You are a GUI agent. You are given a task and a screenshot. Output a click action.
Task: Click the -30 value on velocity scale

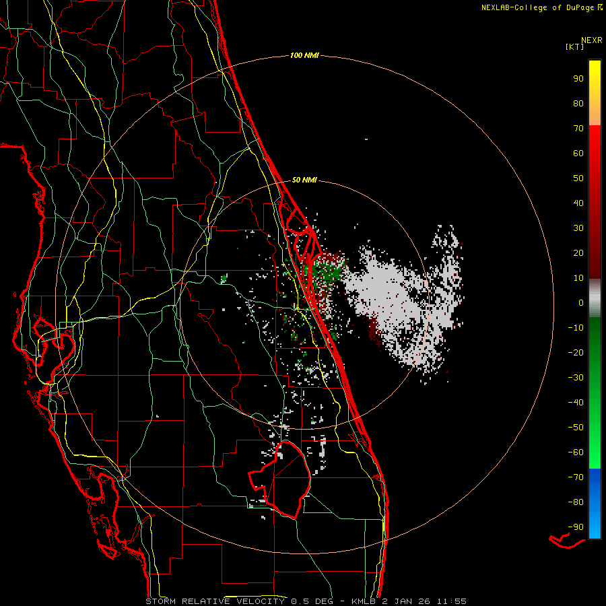pos(576,378)
